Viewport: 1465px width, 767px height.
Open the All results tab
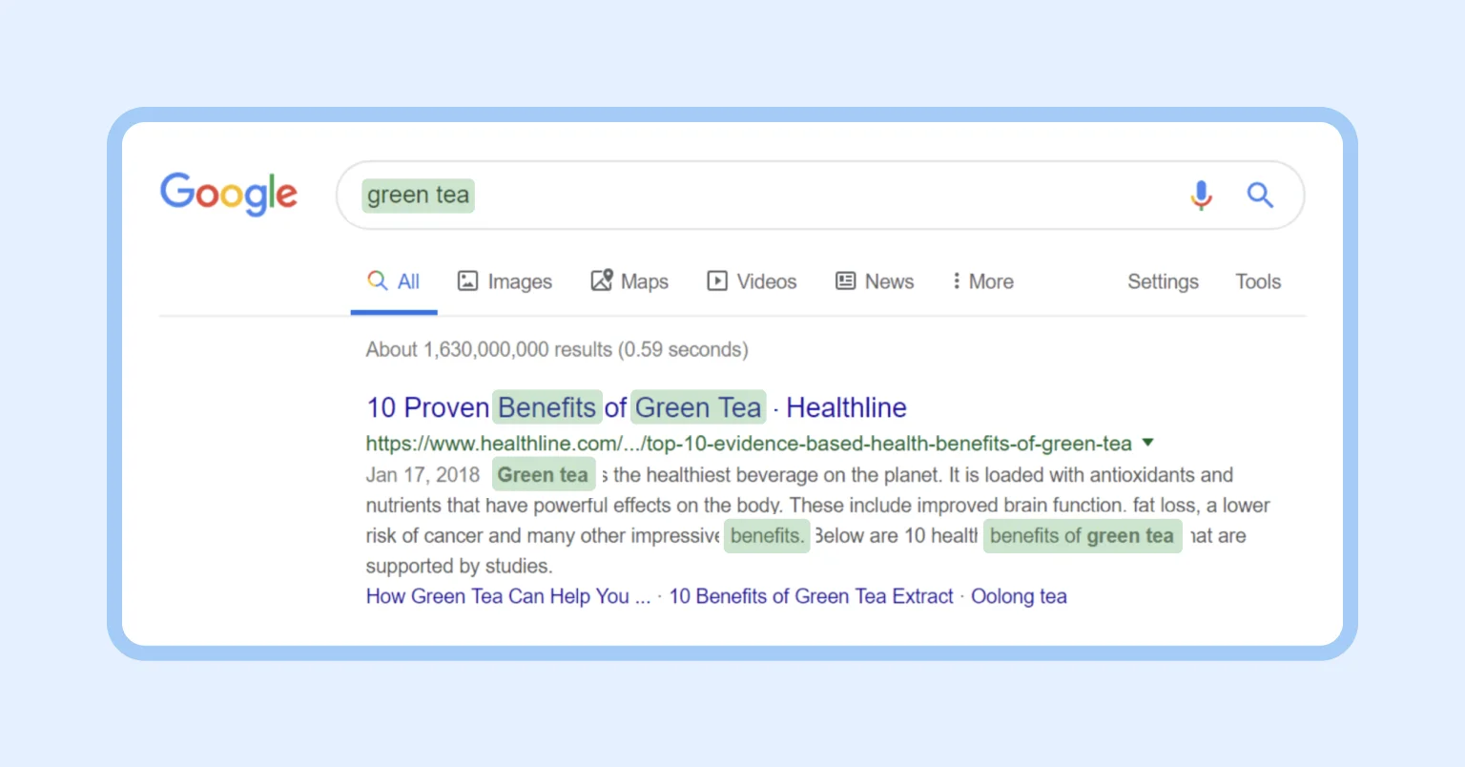coord(394,281)
